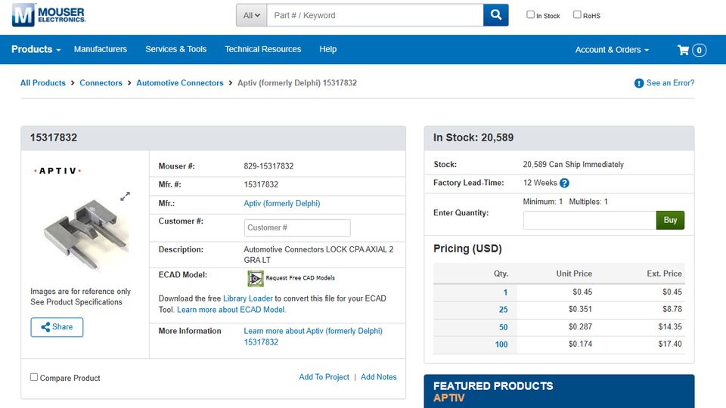Click the Request Free CAD Models icon
This screenshot has width=726, height=408.
pyautogui.click(x=255, y=278)
